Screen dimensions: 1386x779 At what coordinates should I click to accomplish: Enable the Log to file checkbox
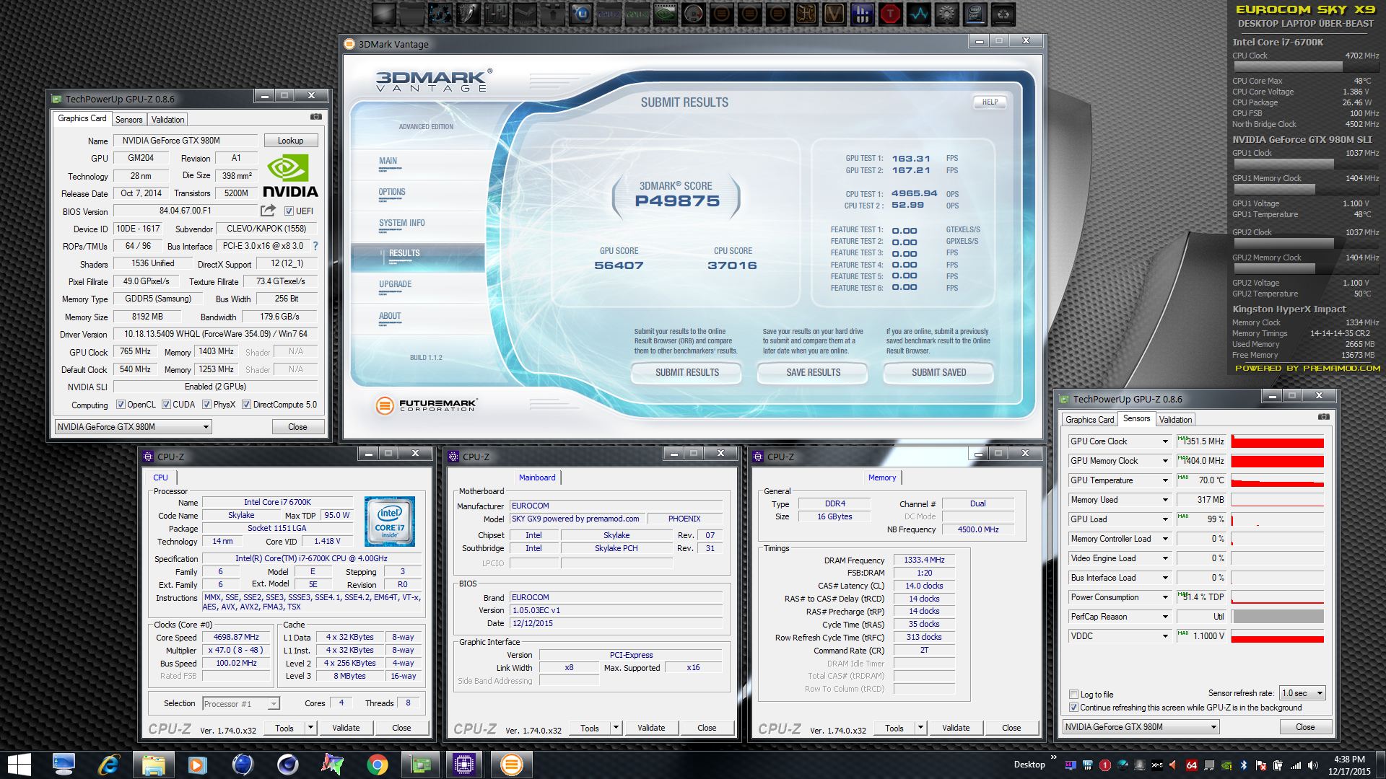click(1073, 695)
